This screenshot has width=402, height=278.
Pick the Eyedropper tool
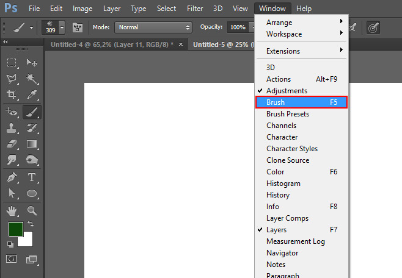(32, 95)
